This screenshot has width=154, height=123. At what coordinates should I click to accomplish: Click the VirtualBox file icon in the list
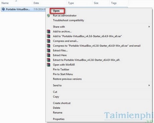pyautogui.click(x=3, y=9)
